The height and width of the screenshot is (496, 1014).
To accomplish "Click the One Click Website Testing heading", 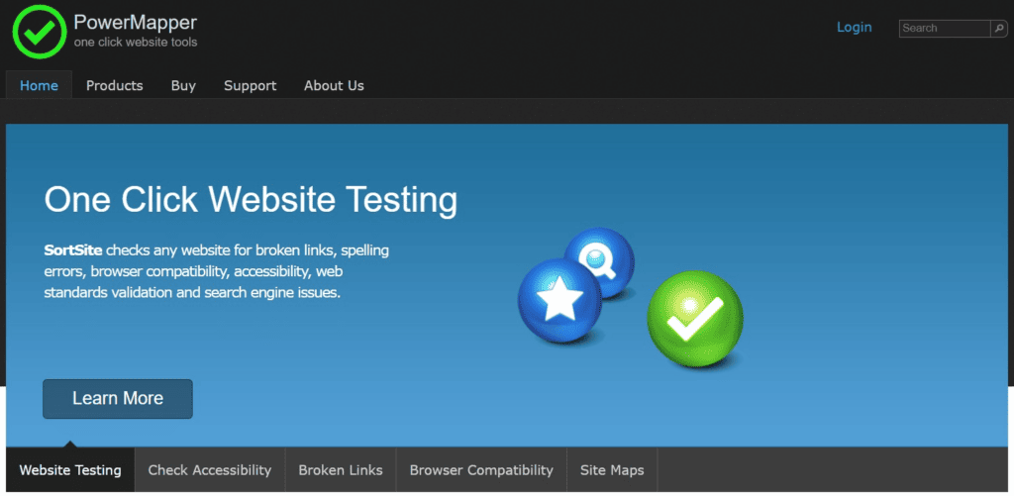I will click(x=251, y=199).
